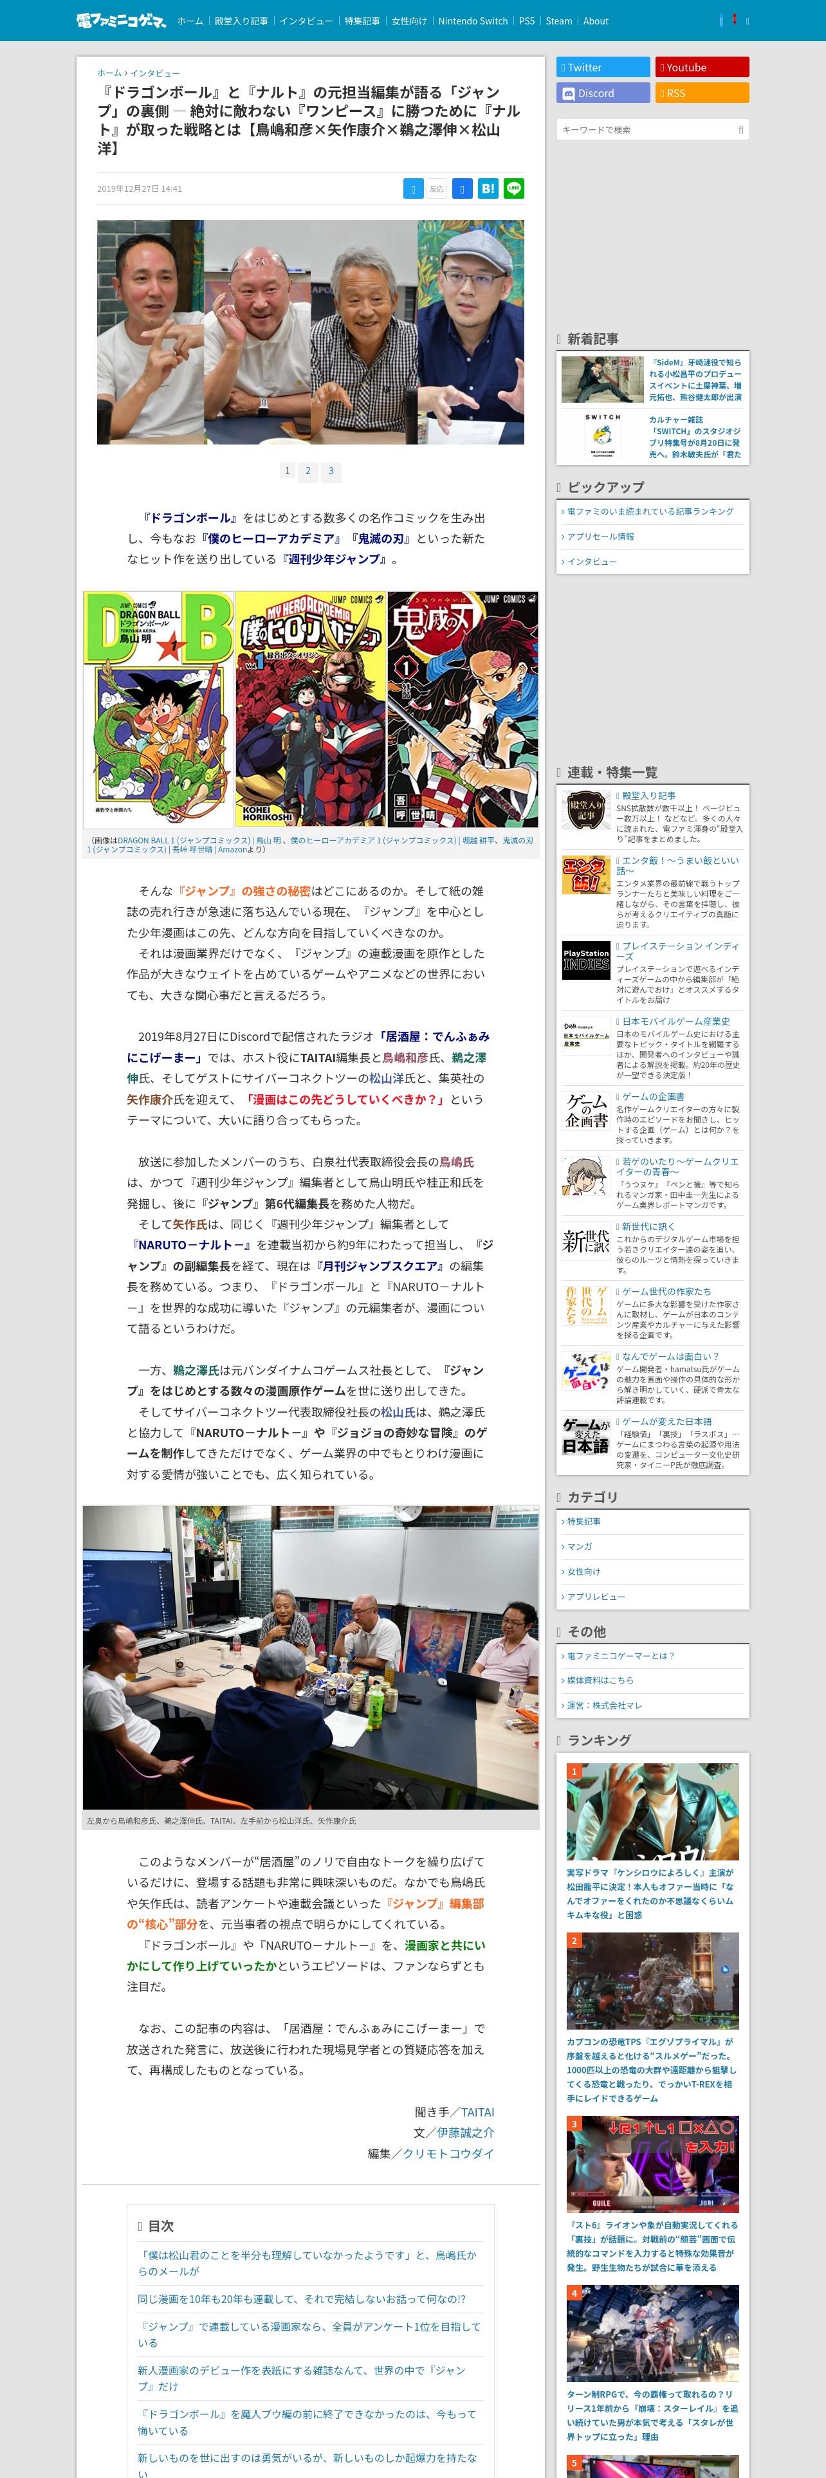
Task: Open the Youtube channel button
Action: coord(702,68)
